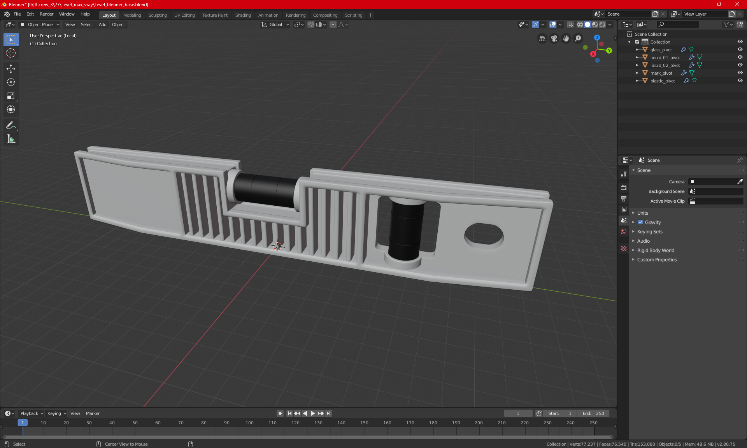
Task: Select the Rotate tool
Action: 11,82
